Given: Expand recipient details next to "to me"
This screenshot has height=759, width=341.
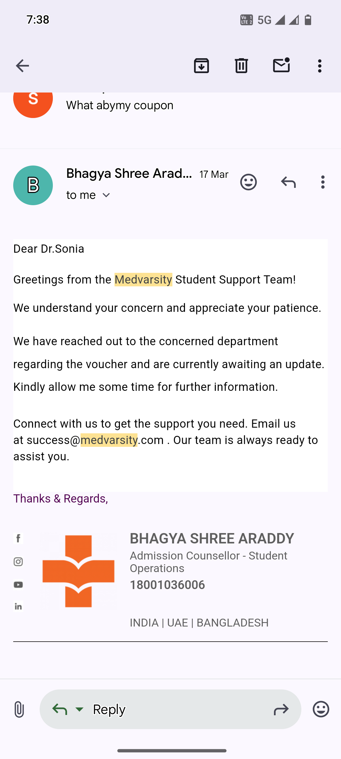Looking at the screenshot, I should (106, 195).
